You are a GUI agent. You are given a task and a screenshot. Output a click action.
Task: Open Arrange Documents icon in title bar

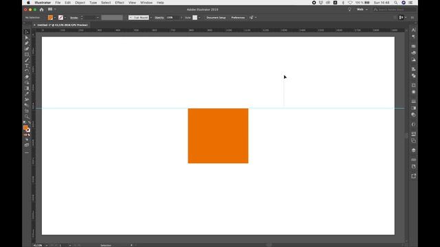[x=50, y=9]
